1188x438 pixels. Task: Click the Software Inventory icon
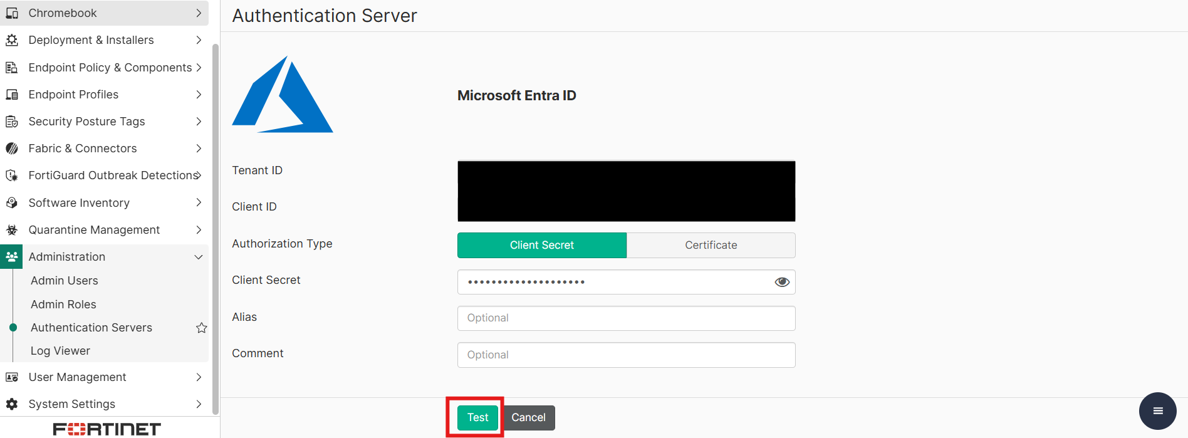coord(12,203)
